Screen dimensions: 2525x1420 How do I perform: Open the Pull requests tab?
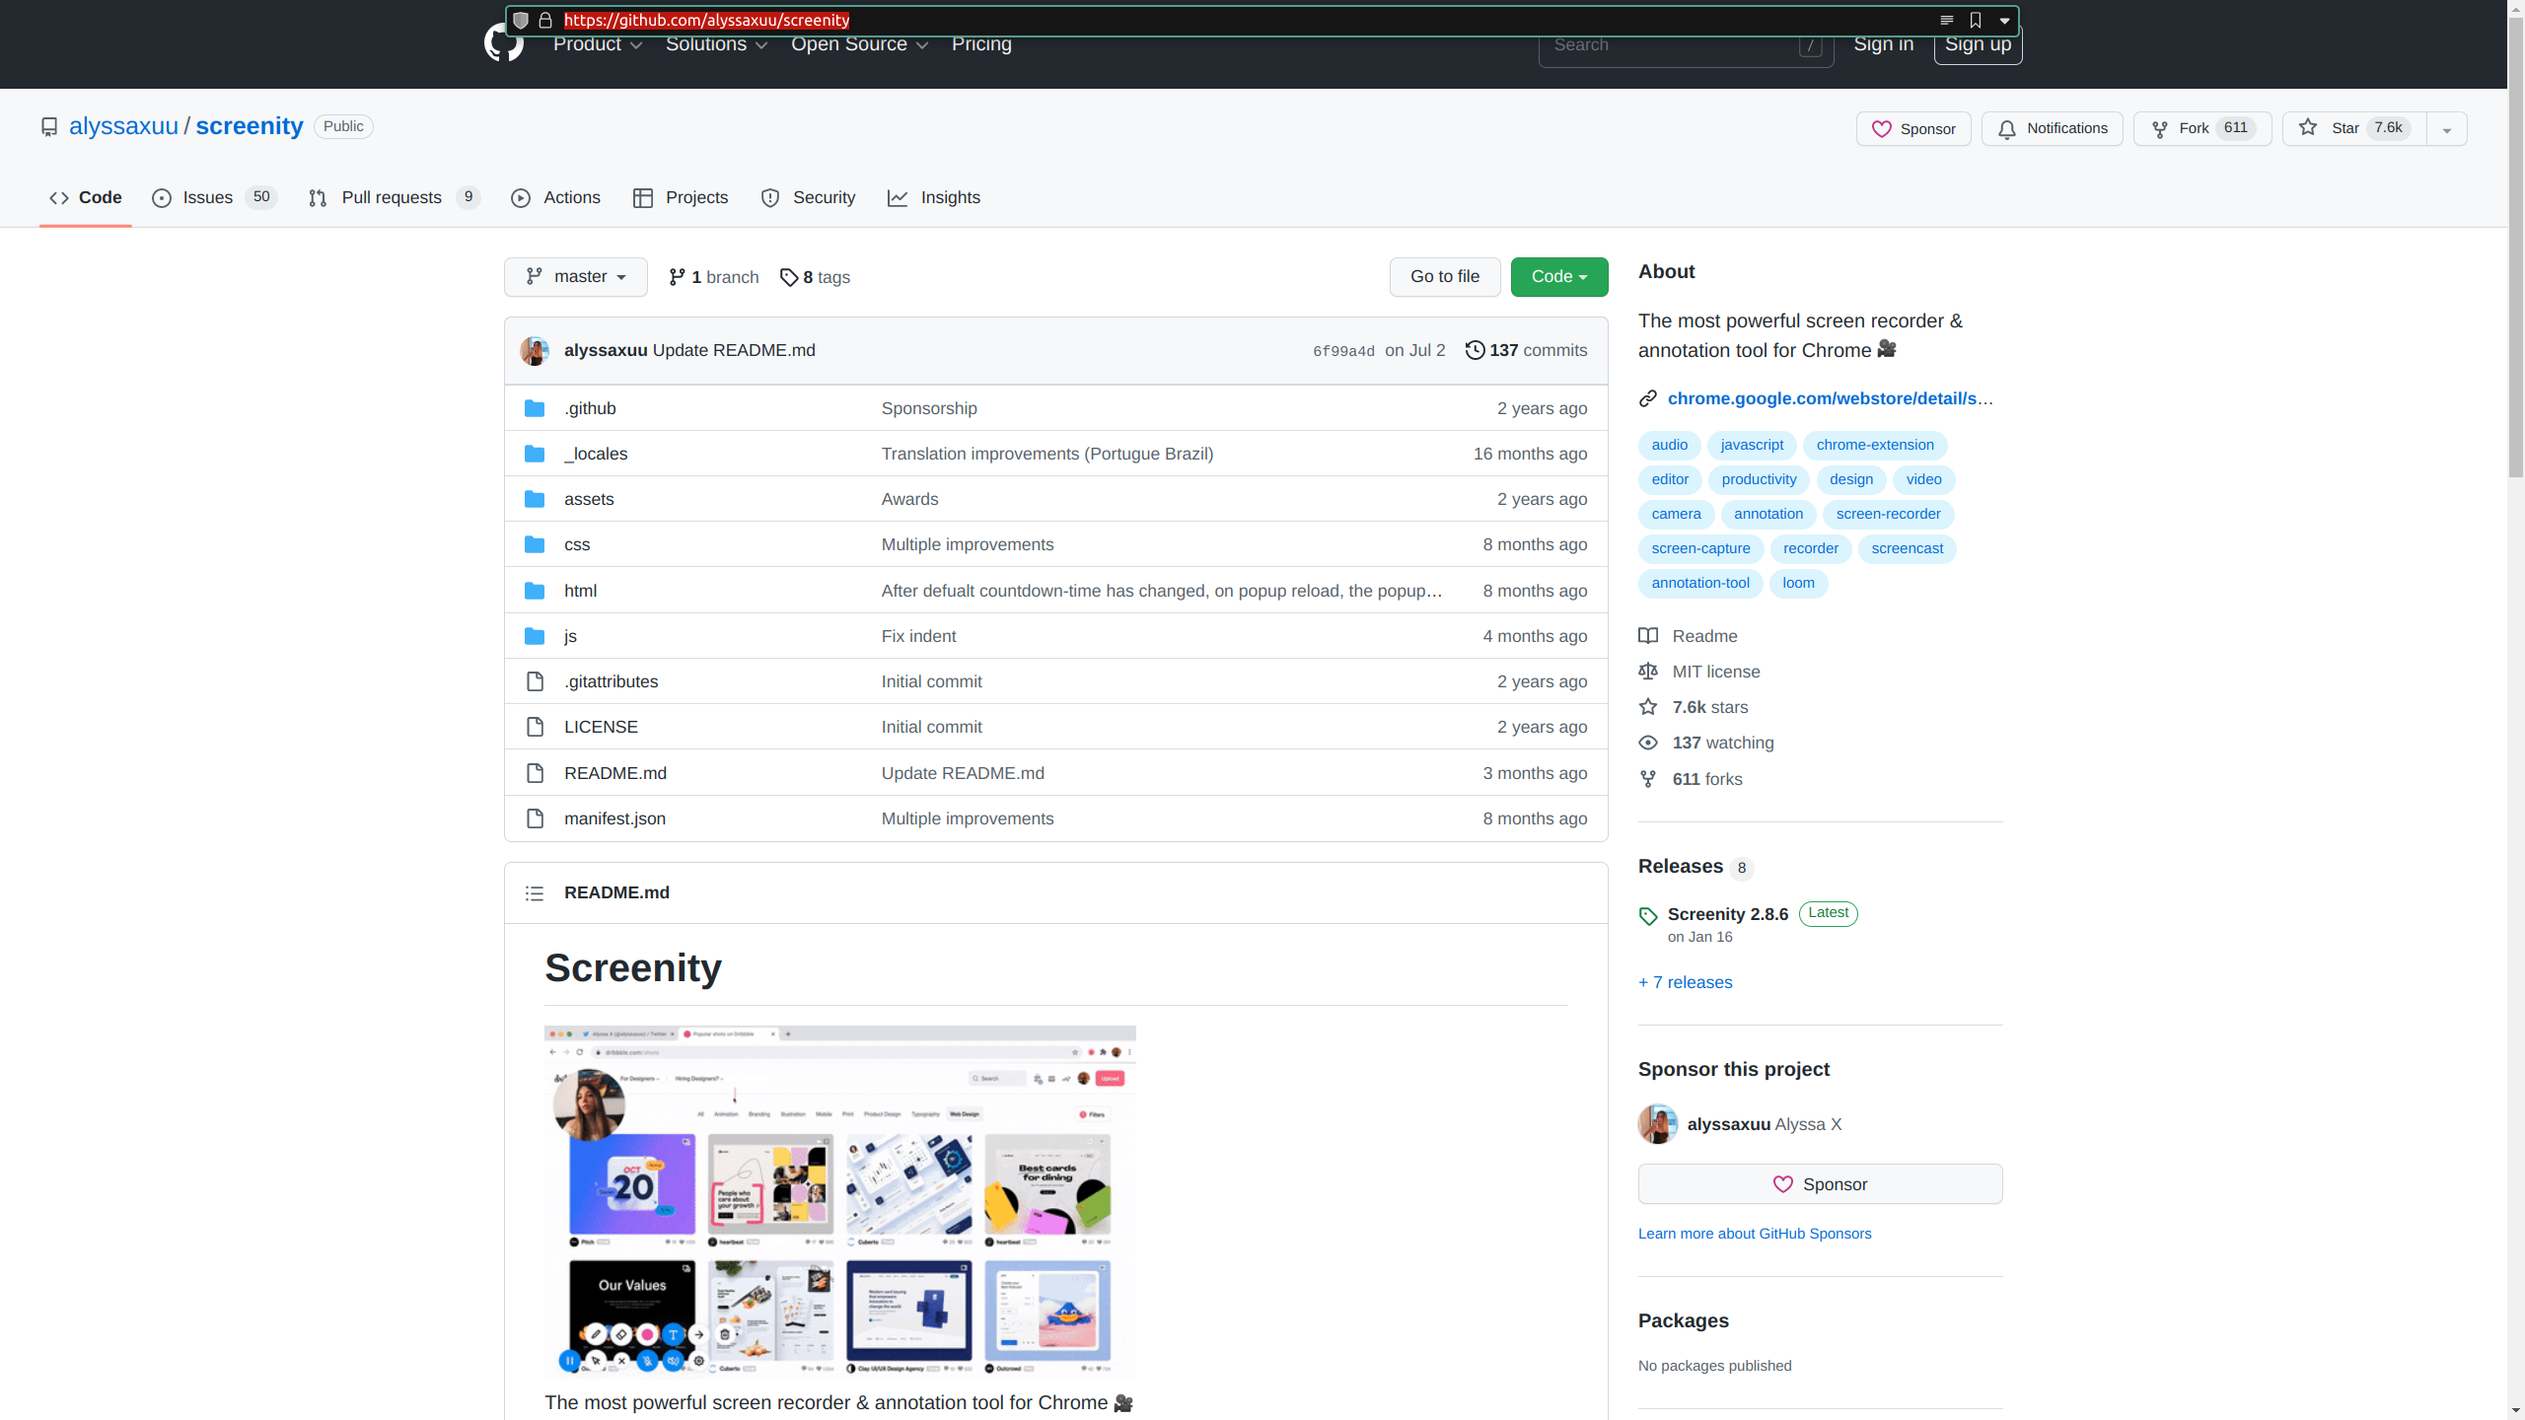[392, 197]
